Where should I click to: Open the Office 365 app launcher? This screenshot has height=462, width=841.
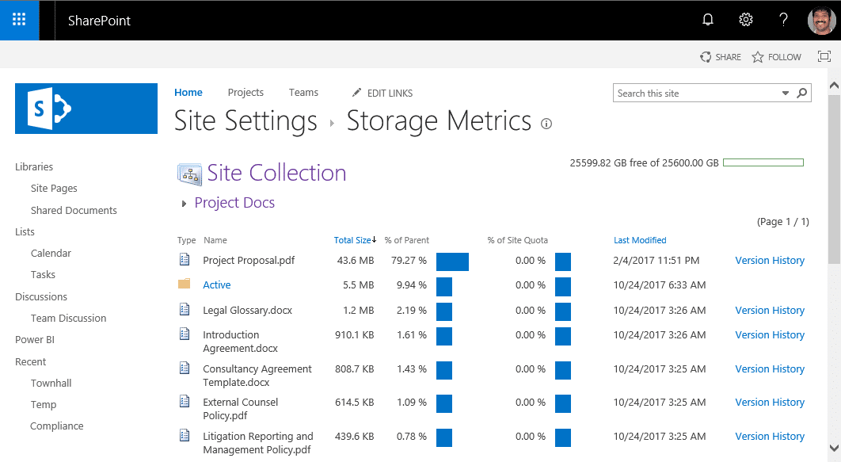(19, 19)
